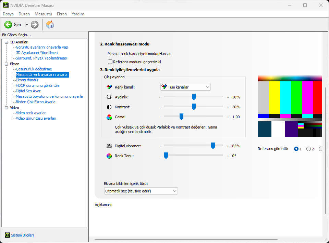Image resolution: width=329 pixels, height=243 pixels.
Task: Open the Dosya menu
Action: (8, 14)
